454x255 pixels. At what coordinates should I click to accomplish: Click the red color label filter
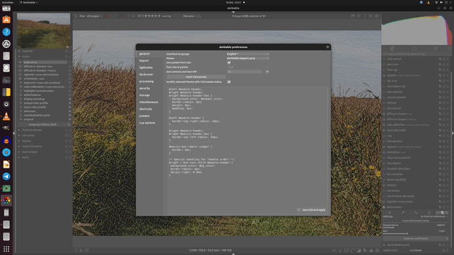coord(106,16)
